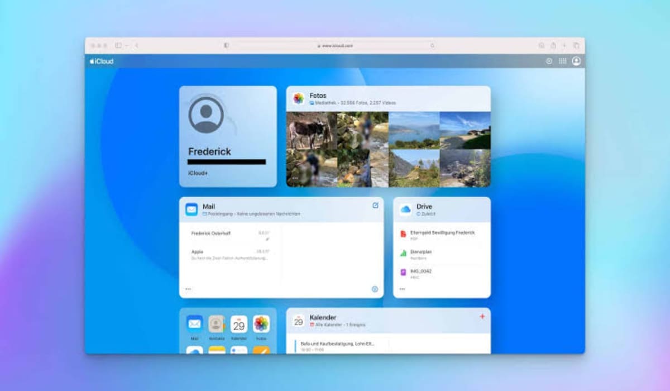Screen dimensions: 670x391
Task: Open the iCloud+ link on the profile card
Action: pyautogui.click(x=198, y=173)
